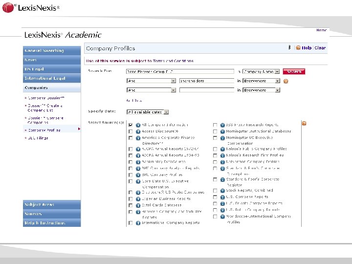Screen dimensions: 352x264
Task: Tick Stock Reports, Combined checkbox
Action: point(215,191)
